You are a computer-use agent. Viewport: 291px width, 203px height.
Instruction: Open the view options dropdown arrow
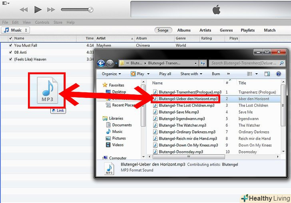coord(257,74)
